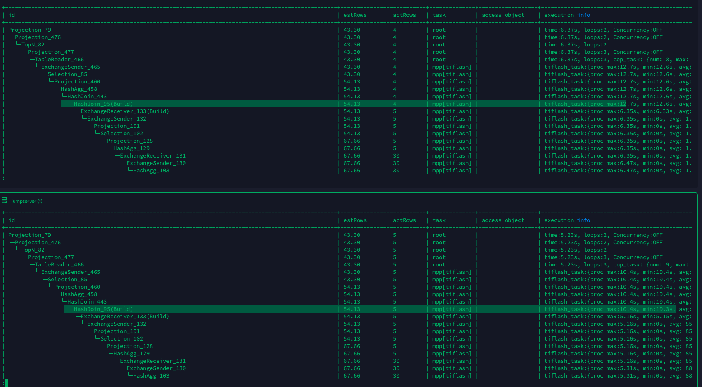Click 'time:6.37s, loops:2' text in the TopN_82 row
The image size is (702, 387).
(x=575, y=45)
